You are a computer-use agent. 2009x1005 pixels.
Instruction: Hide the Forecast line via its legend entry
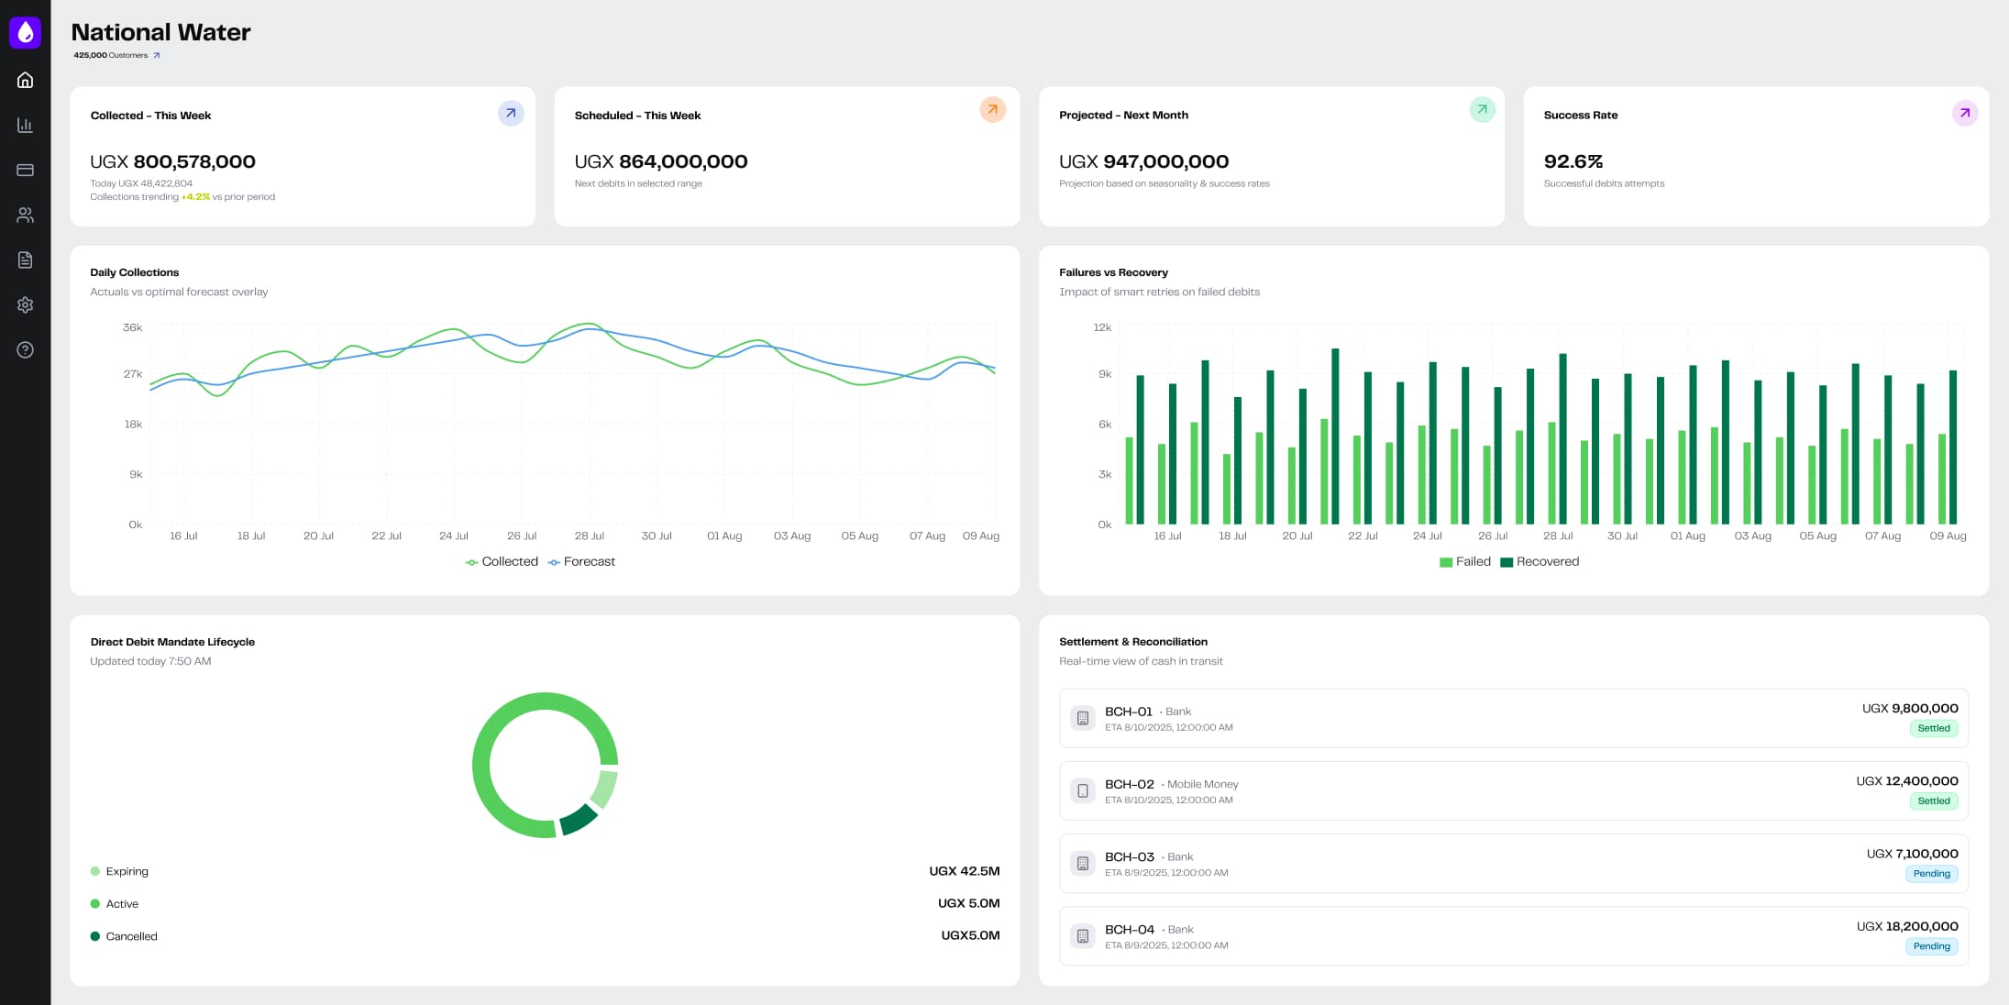point(581,560)
